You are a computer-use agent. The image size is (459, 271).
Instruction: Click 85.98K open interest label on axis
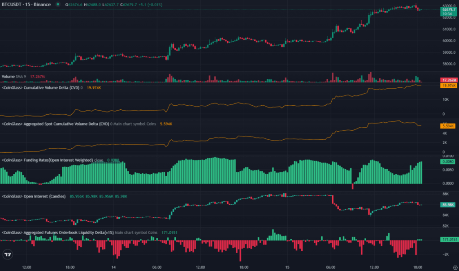click(x=448, y=205)
